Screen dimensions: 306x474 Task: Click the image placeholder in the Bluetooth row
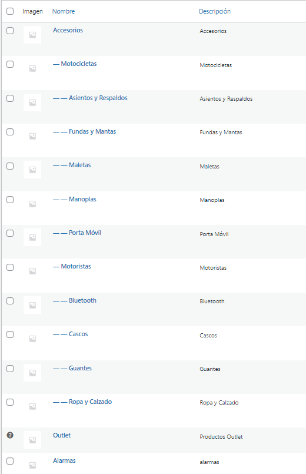point(32,305)
